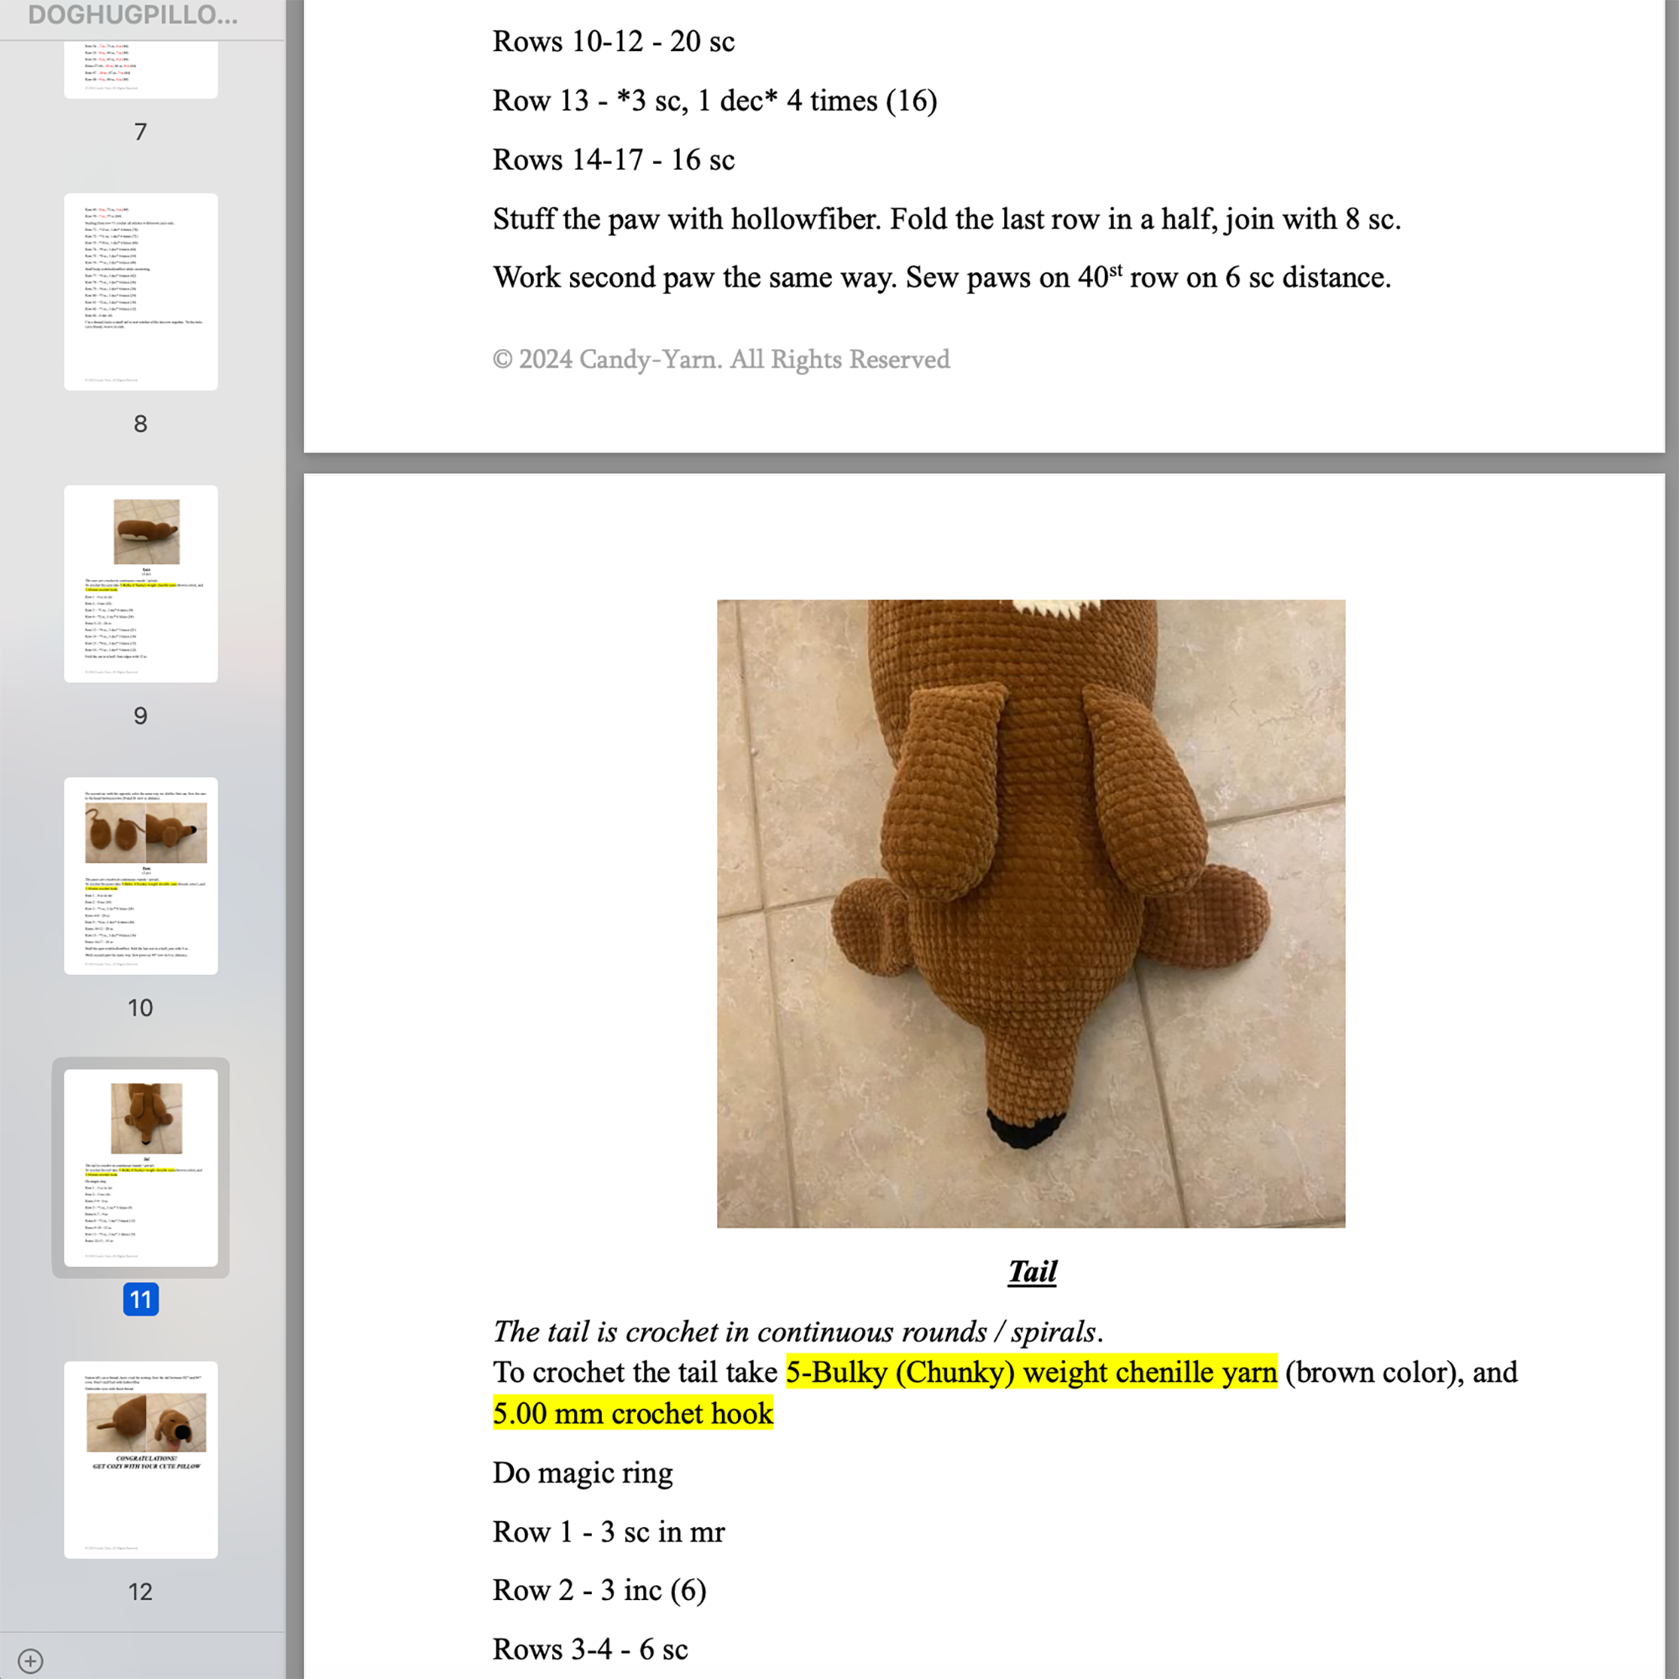The width and height of the screenshot is (1679, 1679).
Task: Click the Row 2 - 3 inc line
Action: click(x=599, y=1590)
